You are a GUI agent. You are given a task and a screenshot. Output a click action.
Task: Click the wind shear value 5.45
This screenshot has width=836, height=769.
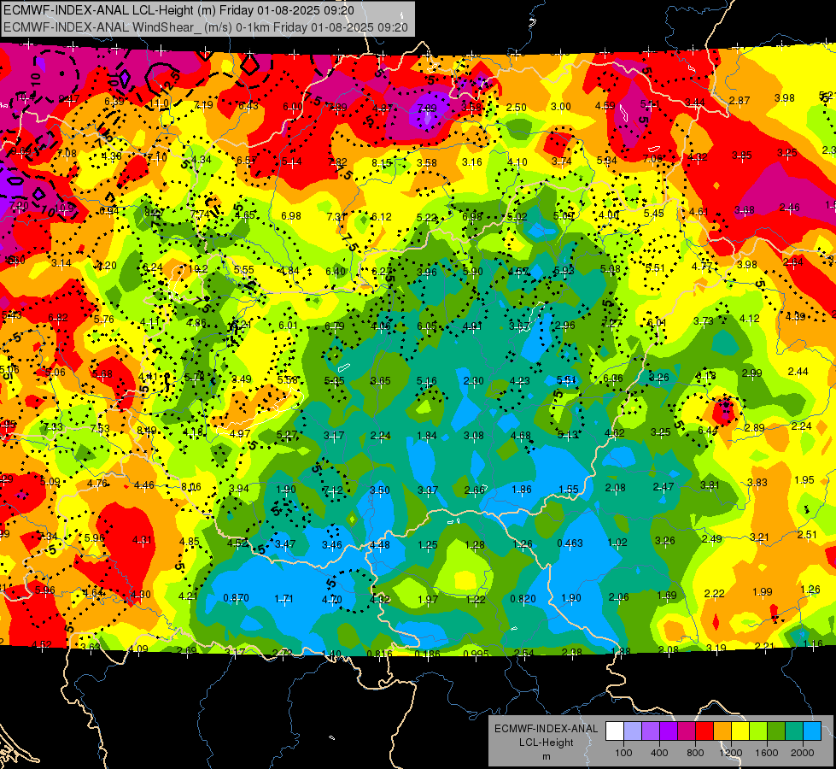tap(653, 213)
